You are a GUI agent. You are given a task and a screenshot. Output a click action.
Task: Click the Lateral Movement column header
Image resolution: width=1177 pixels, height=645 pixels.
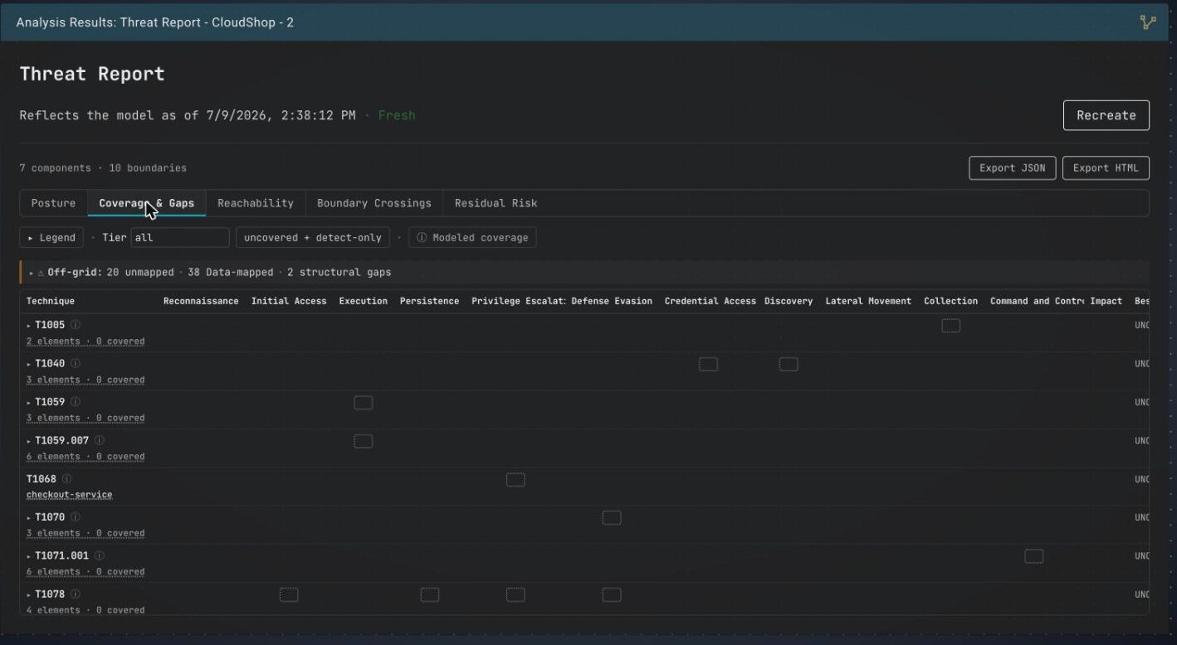click(868, 301)
